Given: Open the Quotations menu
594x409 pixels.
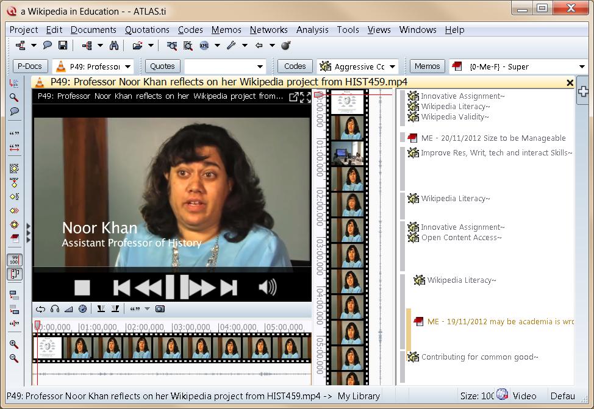Looking at the screenshot, I should 147,29.
